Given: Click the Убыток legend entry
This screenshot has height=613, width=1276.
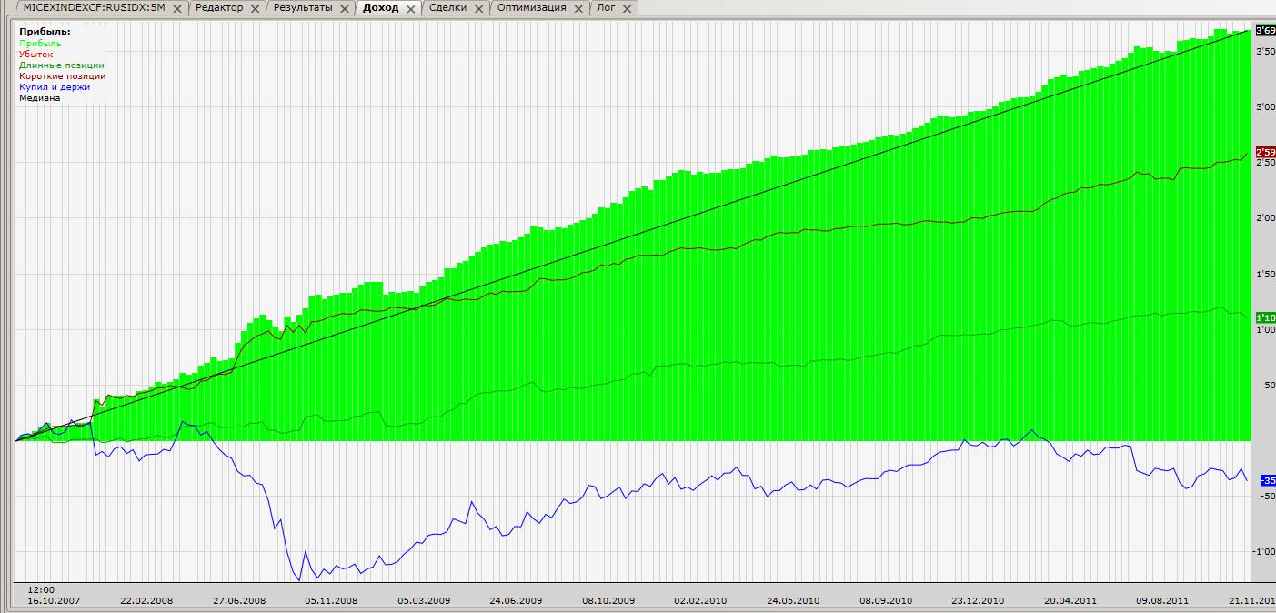Looking at the screenshot, I should pyautogui.click(x=36, y=55).
